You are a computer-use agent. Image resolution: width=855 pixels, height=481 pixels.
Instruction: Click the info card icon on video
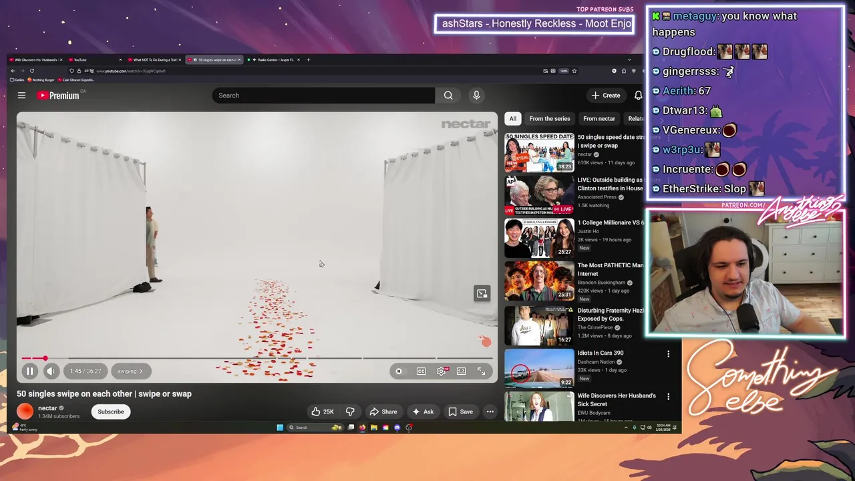[x=482, y=294]
